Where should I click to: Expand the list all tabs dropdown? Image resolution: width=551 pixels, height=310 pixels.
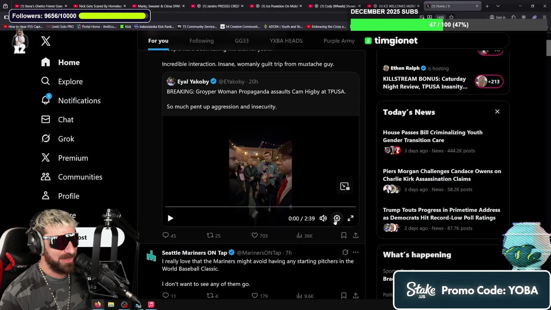tap(498, 6)
